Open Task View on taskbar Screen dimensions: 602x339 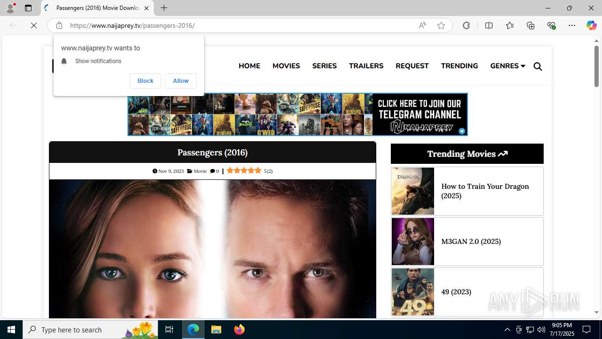[169, 330]
